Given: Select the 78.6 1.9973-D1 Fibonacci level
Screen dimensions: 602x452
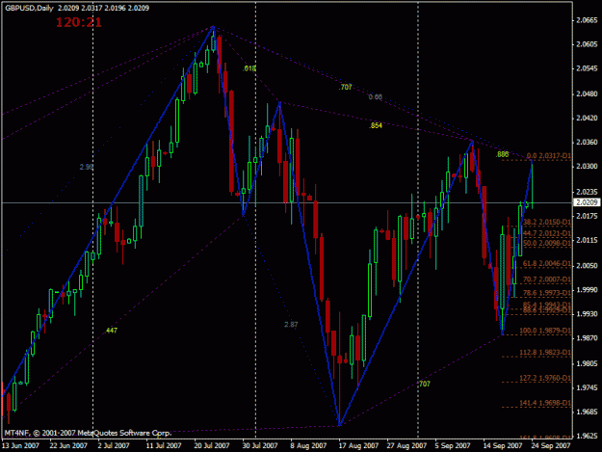Looking at the screenshot, I should point(547,293).
